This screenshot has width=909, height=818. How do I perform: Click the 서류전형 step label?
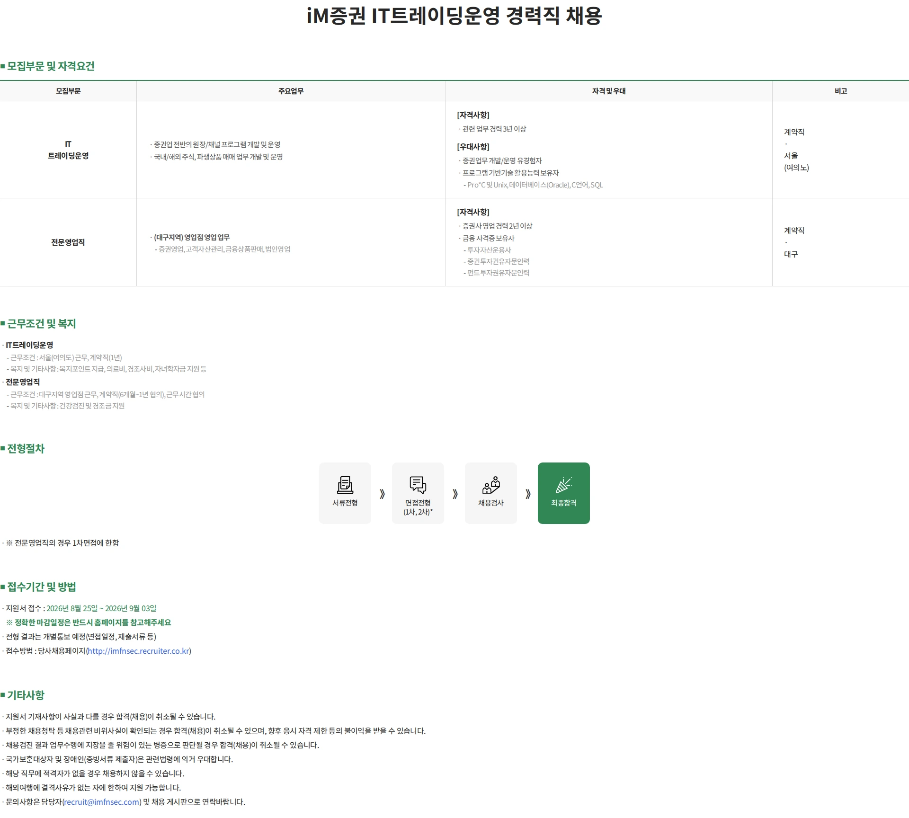[345, 503]
